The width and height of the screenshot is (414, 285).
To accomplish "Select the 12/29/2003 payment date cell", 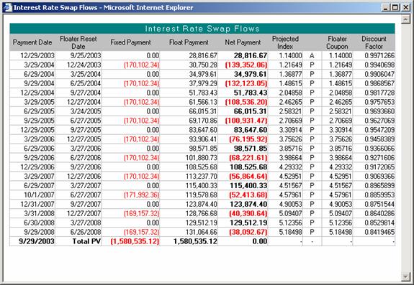I will pyautogui.click(x=32, y=55).
